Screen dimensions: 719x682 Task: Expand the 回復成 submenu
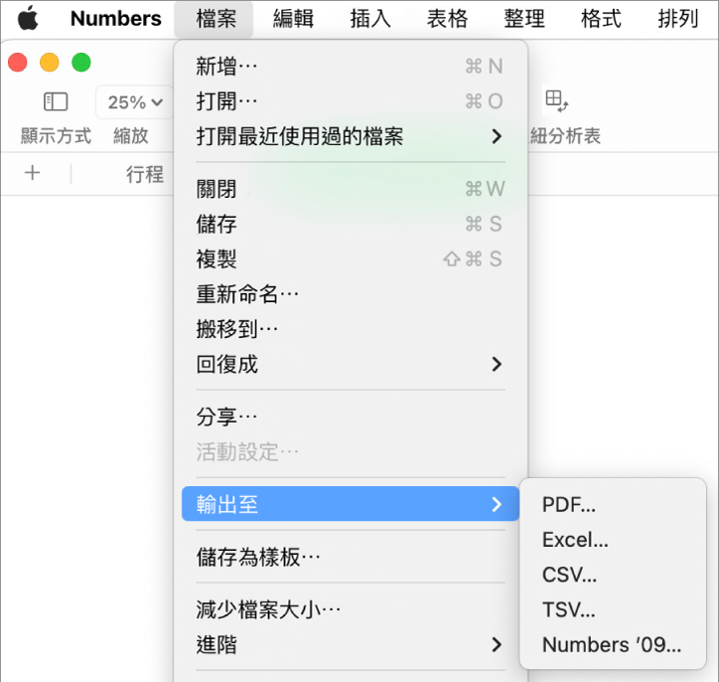click(x=351, y=364)
